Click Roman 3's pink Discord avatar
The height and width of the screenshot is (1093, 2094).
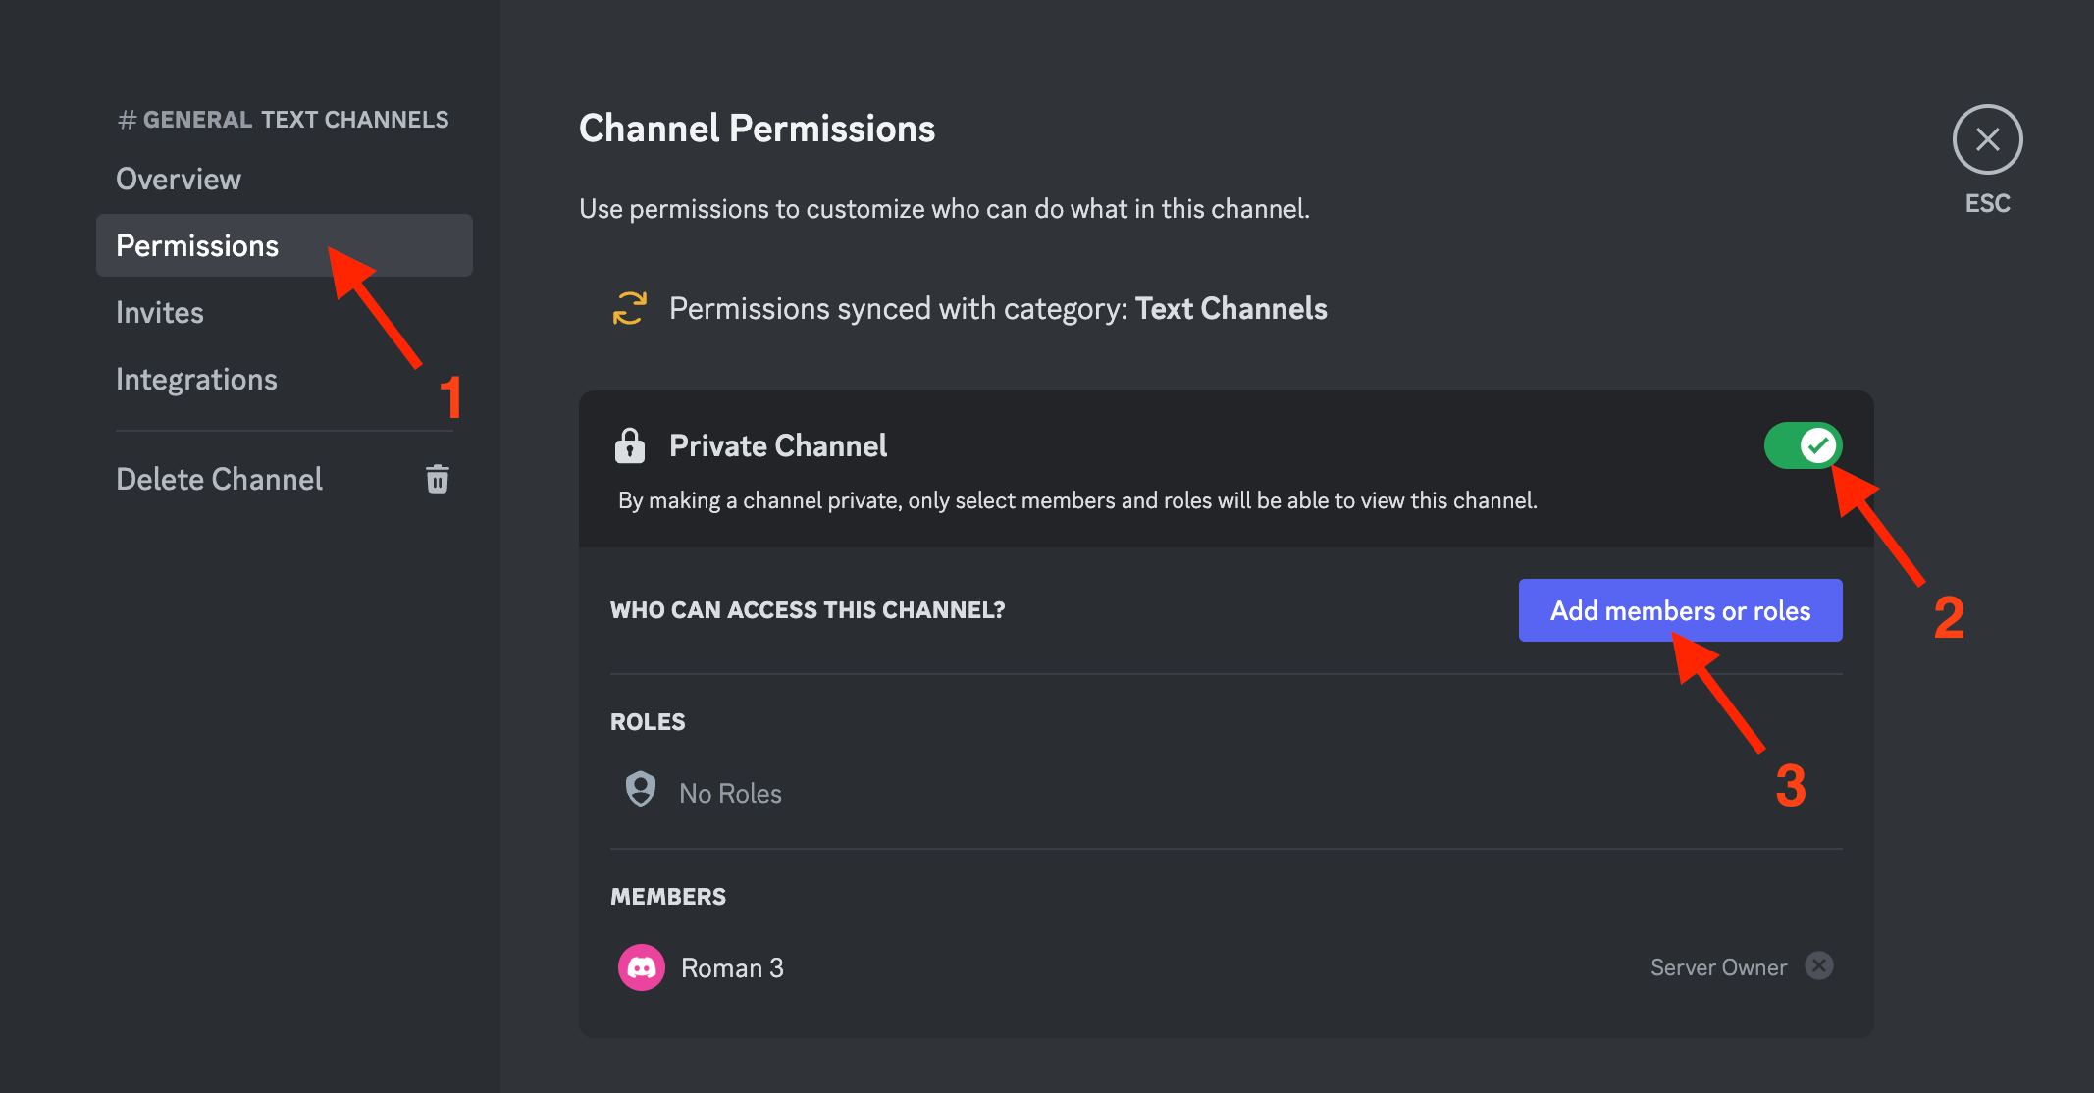tap(642, 967)
